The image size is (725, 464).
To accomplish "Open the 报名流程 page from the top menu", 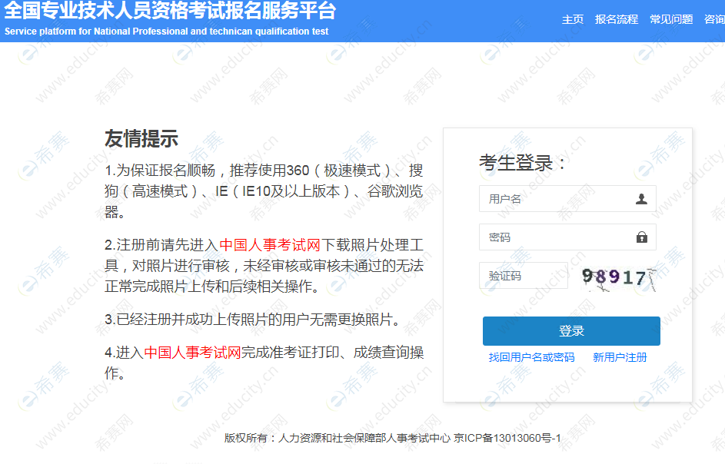I will coord(616,19).
